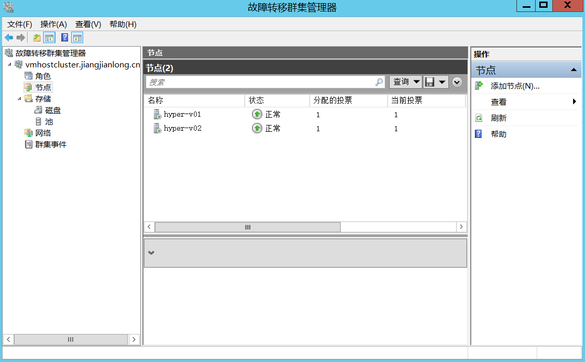Toggle the Action pane toolbar icon
The image size is (585, 362).
tap(77, 38)
